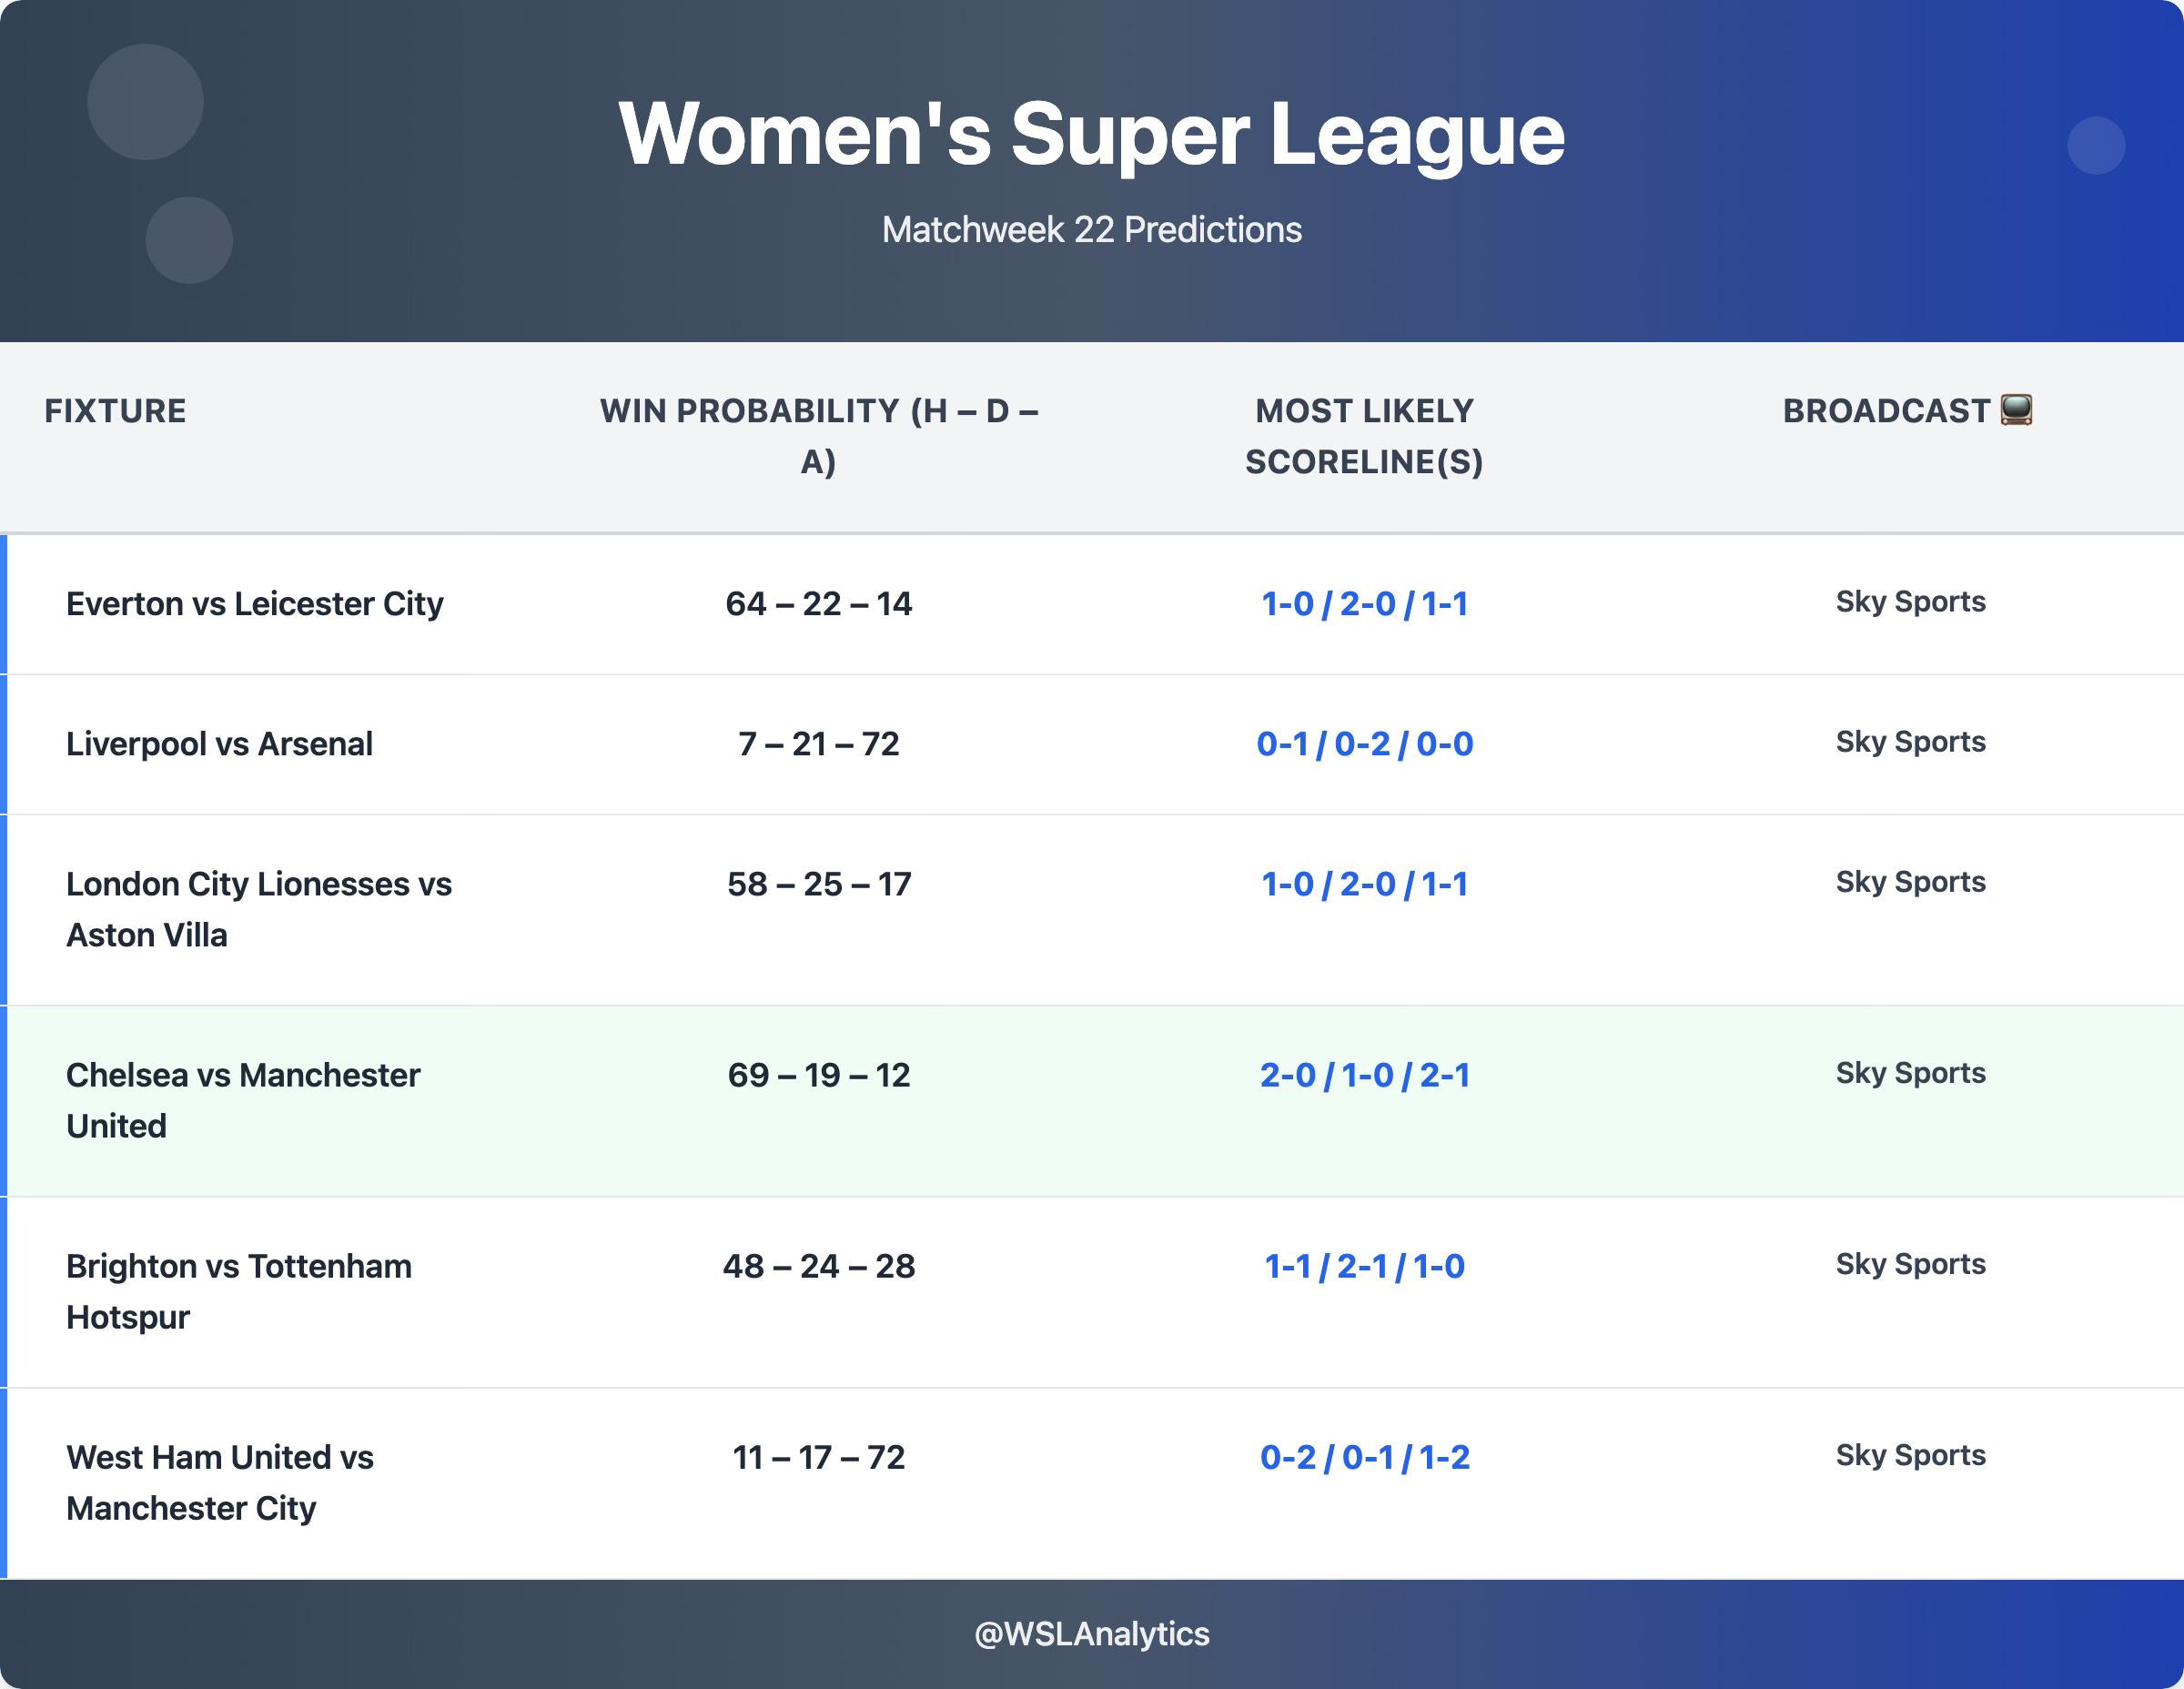Click the 0-1 / 0-2 / 0-0 scoreline
The height and width of the screenshot is (1689, 2184).
pyautogui.click(x=1365, y=744)
